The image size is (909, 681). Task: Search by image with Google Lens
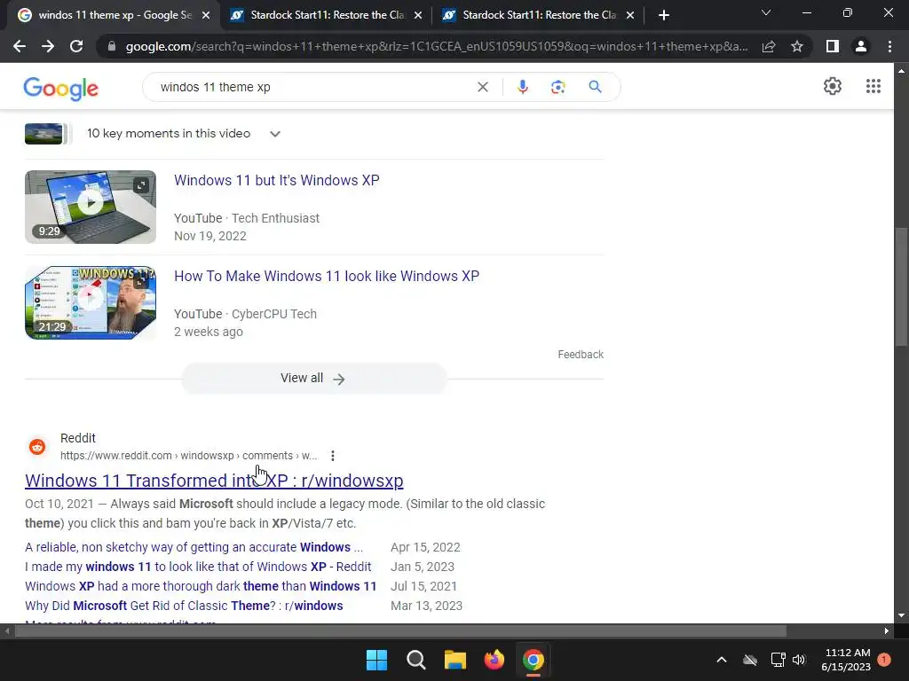557,87
